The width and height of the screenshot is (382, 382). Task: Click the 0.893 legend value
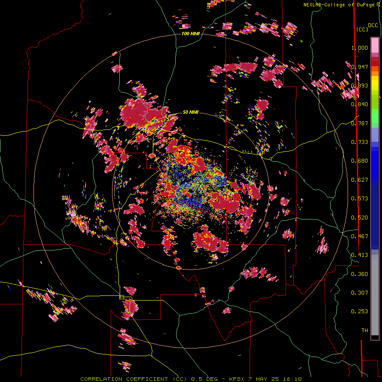click(x=360, y=85)
